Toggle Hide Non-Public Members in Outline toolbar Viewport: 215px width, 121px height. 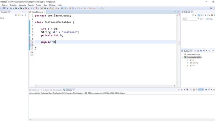click(206, 51)
